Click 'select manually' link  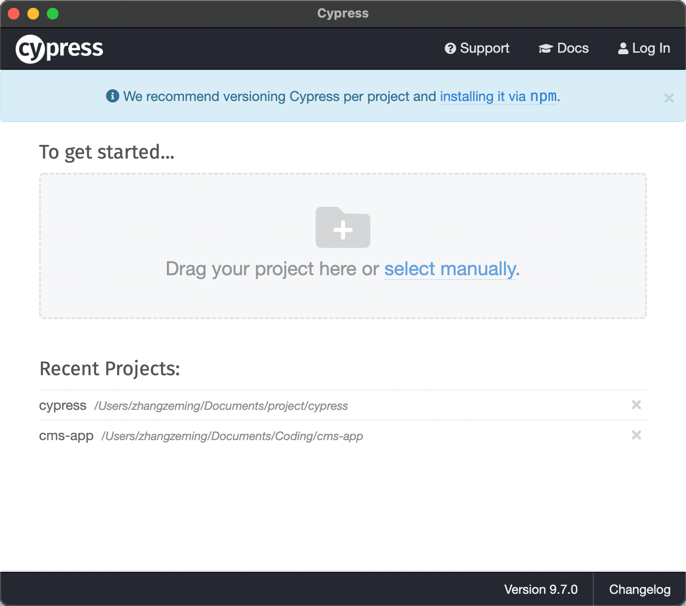tap(450, 269)
